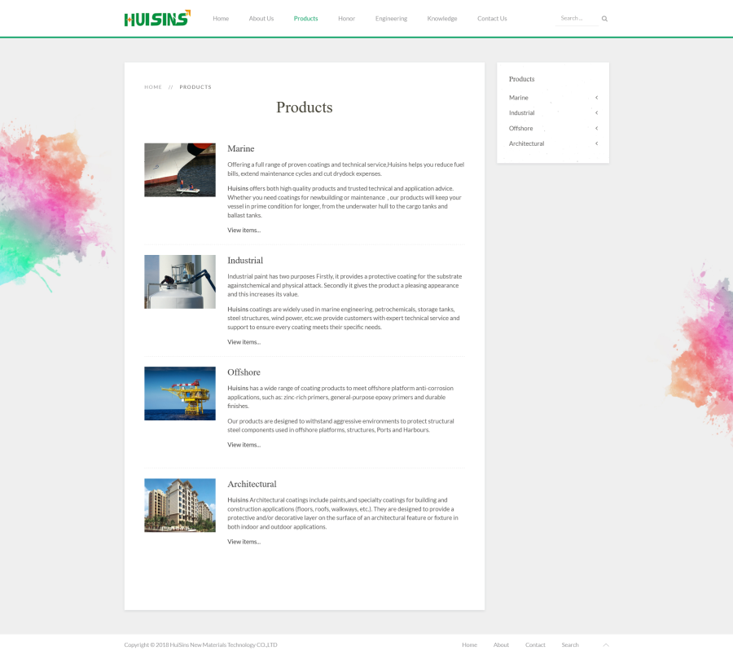The height and width of the screenshot is (655, 733).
Task: Click View items under Offshore
Action: 244,445
